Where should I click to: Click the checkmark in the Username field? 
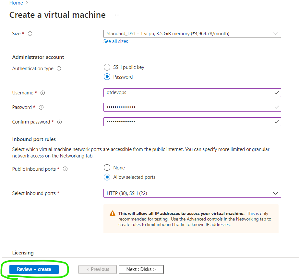tap(277, 93)
